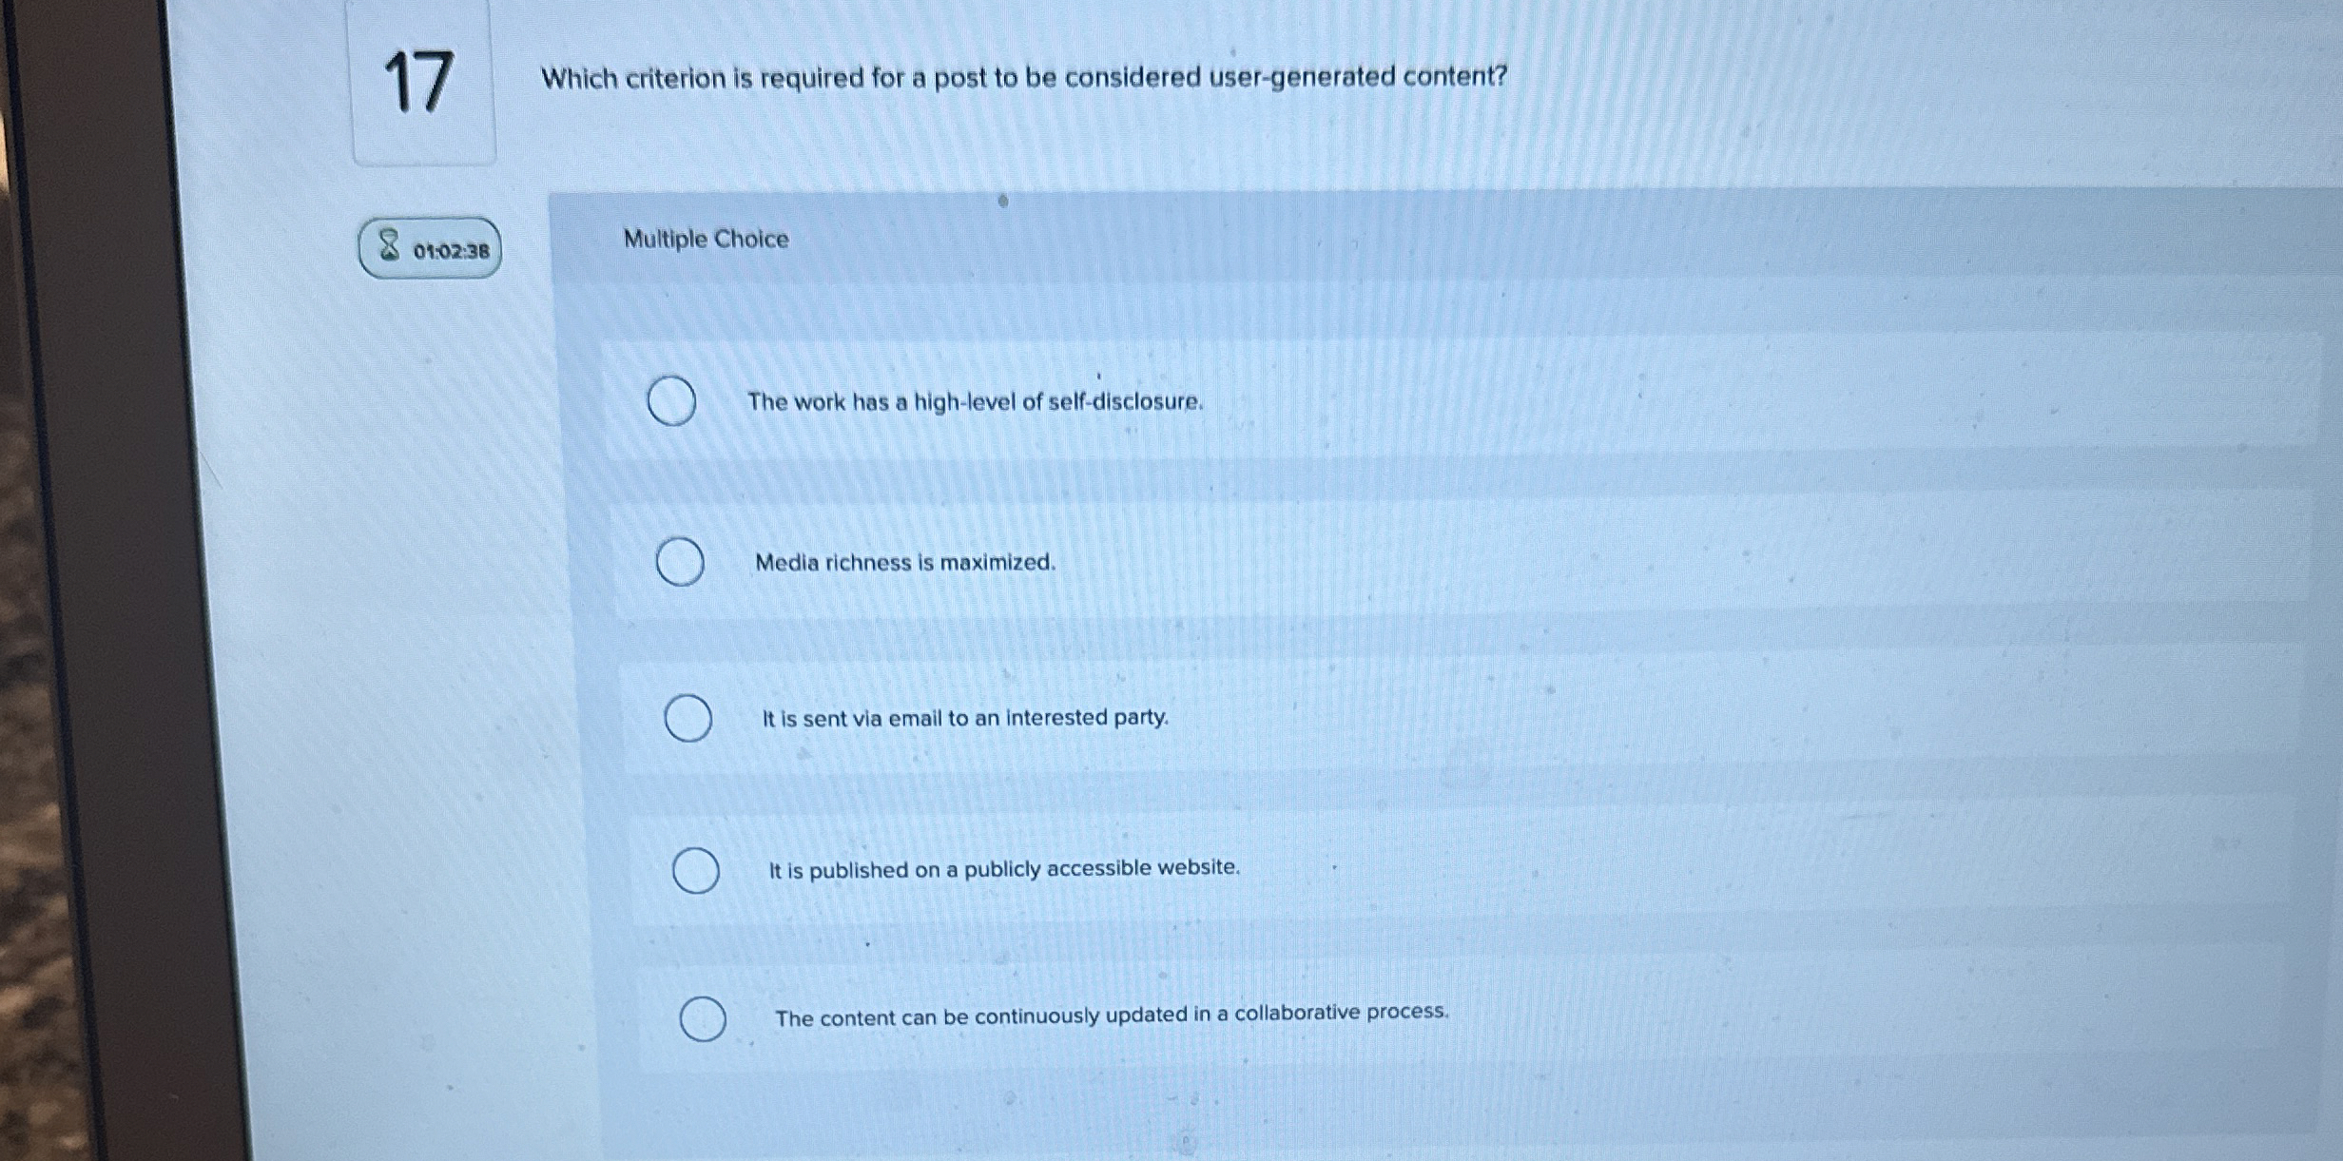2343x1161 pixels.
Task: Click the circle beside the publicly accessible website answer
Action: click(697, 870)
